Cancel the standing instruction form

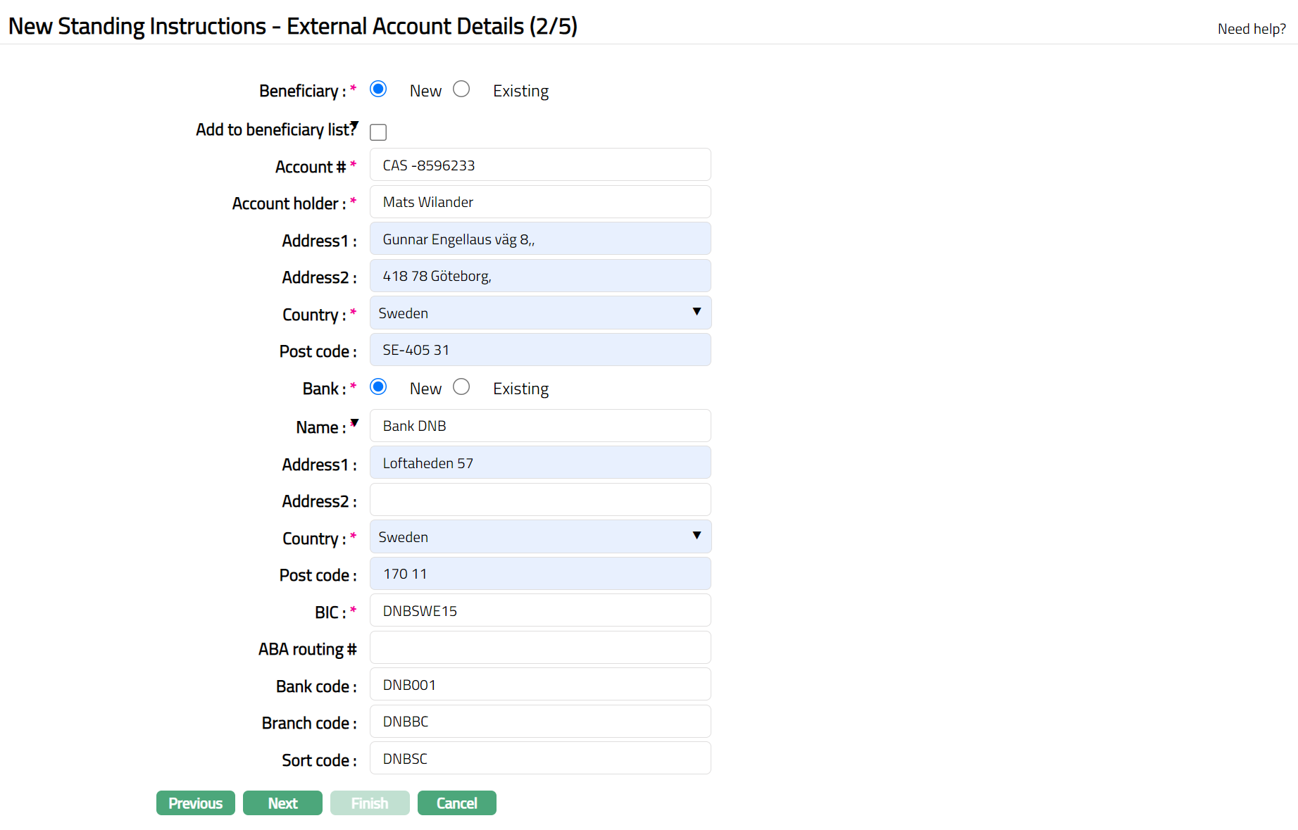(x=456, y=803)
